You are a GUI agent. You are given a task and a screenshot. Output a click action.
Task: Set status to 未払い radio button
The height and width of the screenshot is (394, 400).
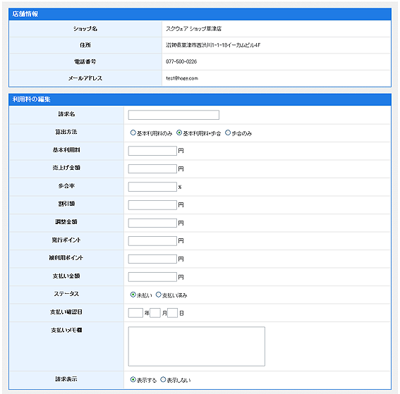[x=133, y=295]
